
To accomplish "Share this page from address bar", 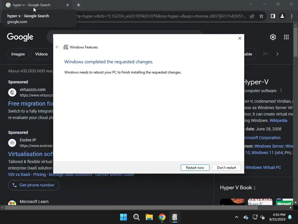I will click(x=252, y=16).
